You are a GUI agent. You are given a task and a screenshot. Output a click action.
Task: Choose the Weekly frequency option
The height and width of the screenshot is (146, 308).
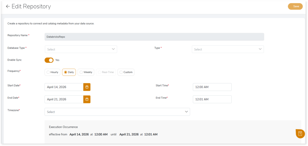[x=86, y=72]
